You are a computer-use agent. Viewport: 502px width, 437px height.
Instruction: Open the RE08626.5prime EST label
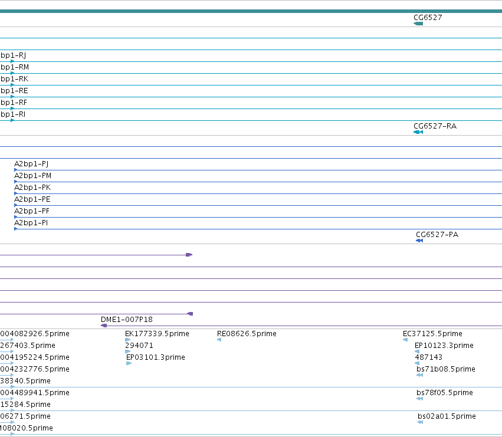click(247, 334)
